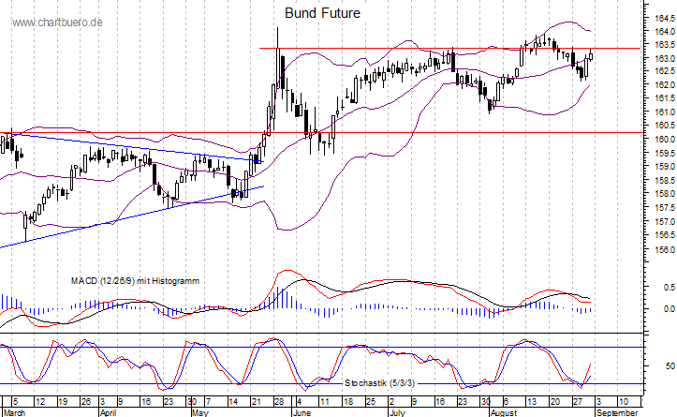Select the 50 value on Stochastik scale
The image size is (677, 417).
pyautogui.click(x=670, y=366)
